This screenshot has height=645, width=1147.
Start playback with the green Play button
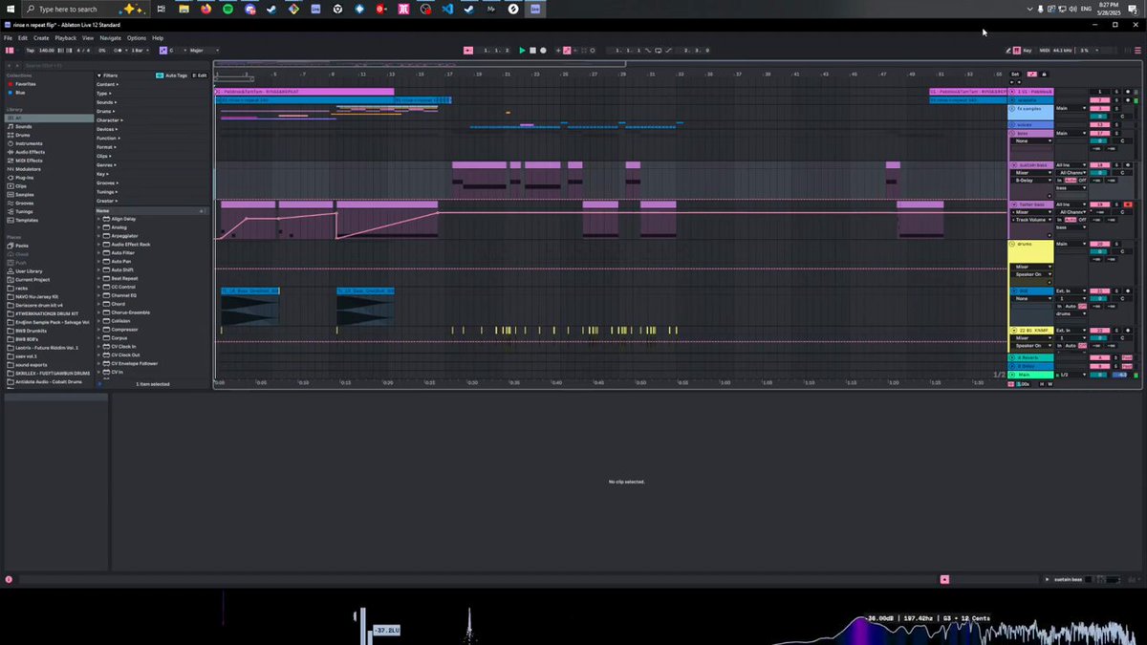[x=522, y=50]
